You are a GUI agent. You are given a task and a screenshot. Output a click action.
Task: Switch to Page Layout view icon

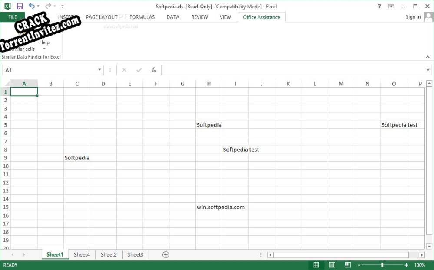click(332, 265)
